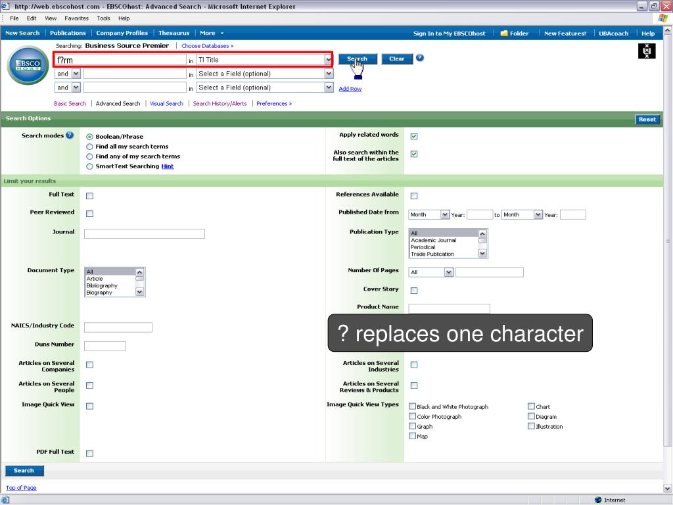The image size is (673, 505).
Task: Toggle Apply related words checkbox
Action: (x=414, y=136)
